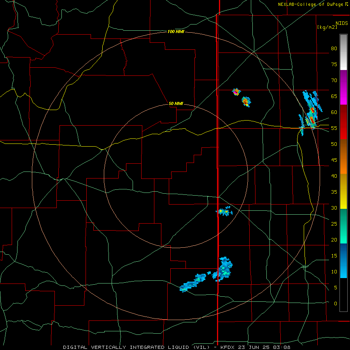The image size is (350, 350).
Task: Click the 5 value on color scale
Action: (336, 287)
